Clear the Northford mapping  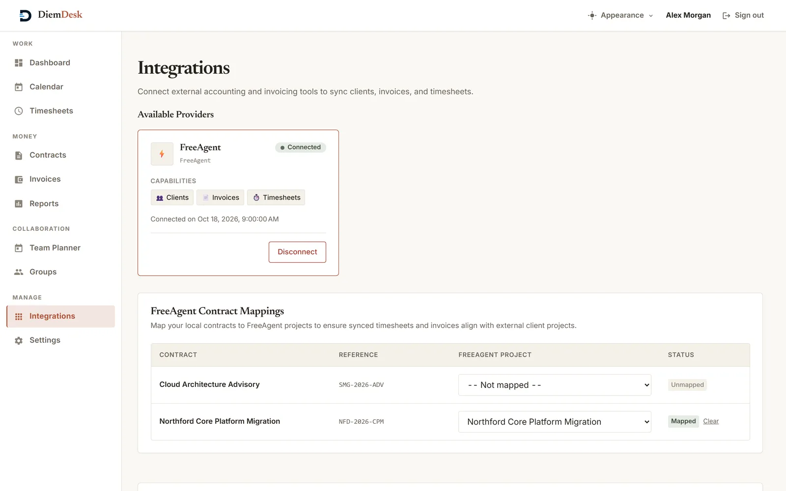pyautogui.click(x=711, y=421)
